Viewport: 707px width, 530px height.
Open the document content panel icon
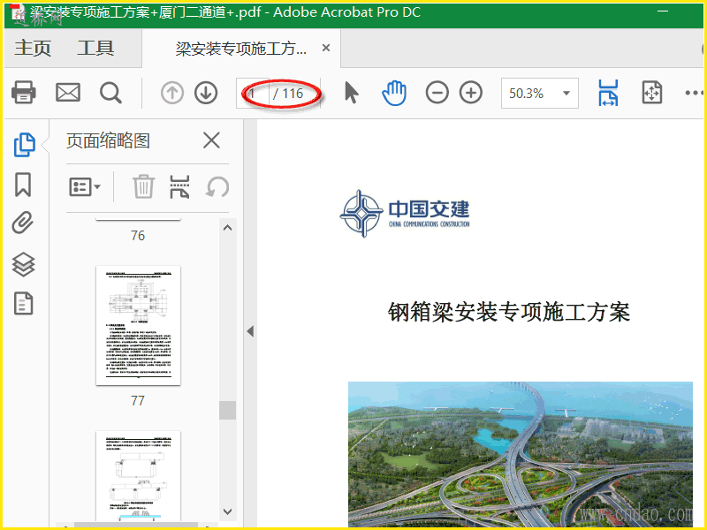click(x=23, y=303)
